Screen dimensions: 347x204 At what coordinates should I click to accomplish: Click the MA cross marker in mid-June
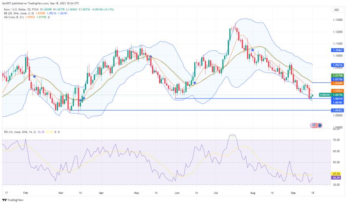195,82
